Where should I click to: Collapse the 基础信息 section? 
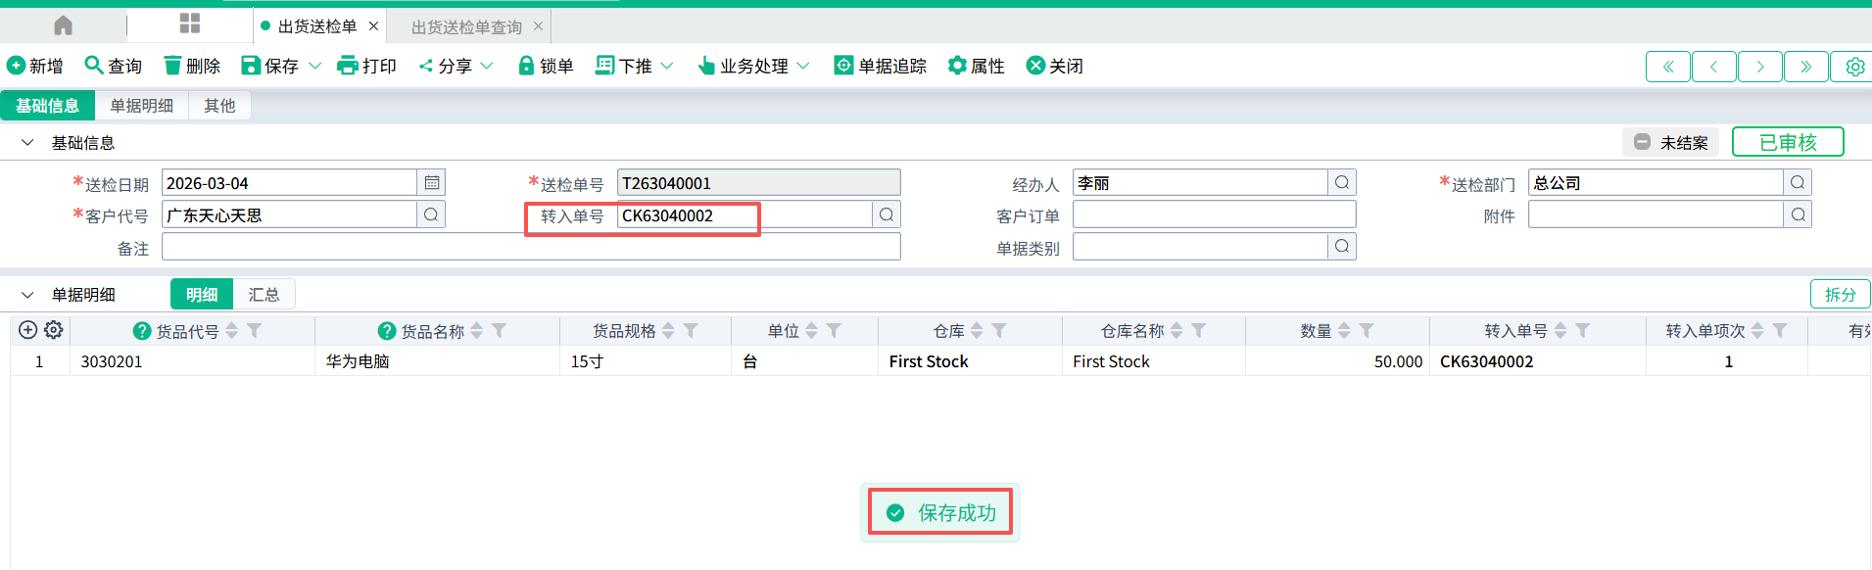[x=27, y=143]
